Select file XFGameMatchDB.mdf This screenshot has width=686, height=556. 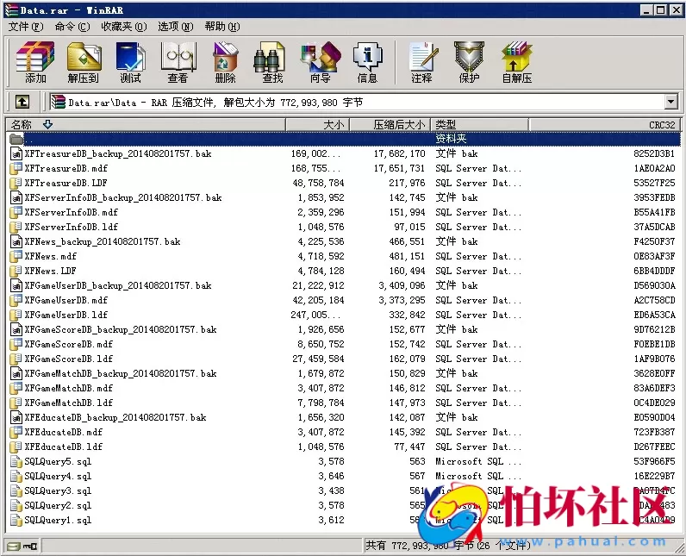[x=69, y=389]
